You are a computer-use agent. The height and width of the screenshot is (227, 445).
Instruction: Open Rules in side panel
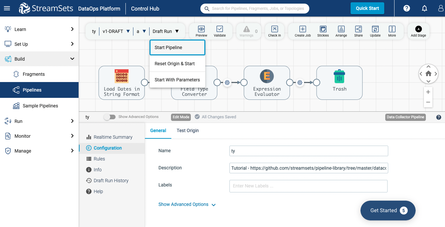tap(112, 159)
